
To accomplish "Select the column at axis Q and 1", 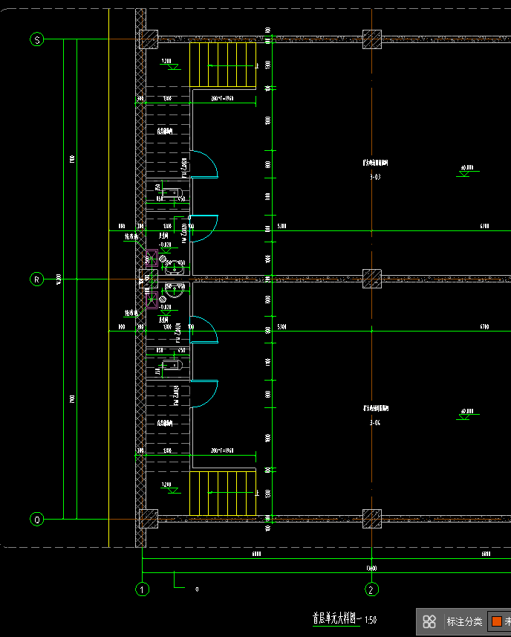I will tap(149, 519).
